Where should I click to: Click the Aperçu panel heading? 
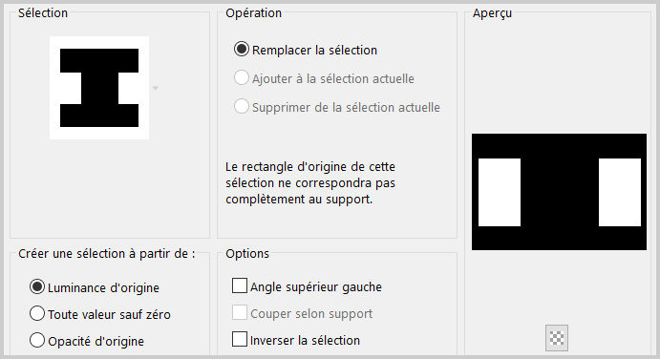pos(492,13)
